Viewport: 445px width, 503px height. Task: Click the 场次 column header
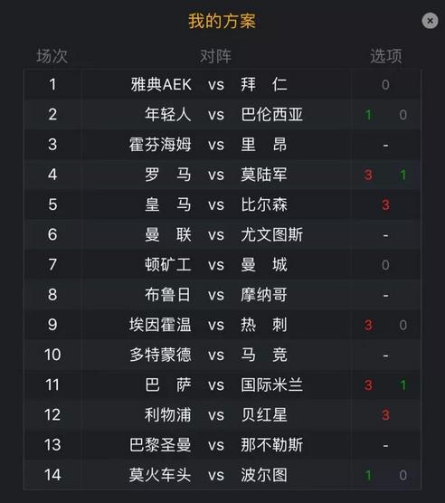[x=52, y=56]
